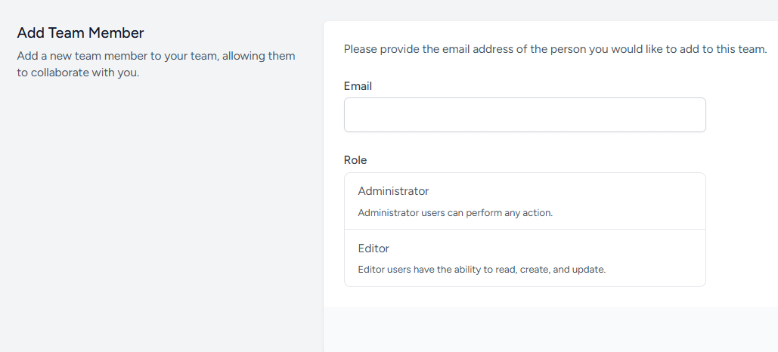Click the Add Team Member heading
This screenshot has height=352, width=778.
pos(80,32)
